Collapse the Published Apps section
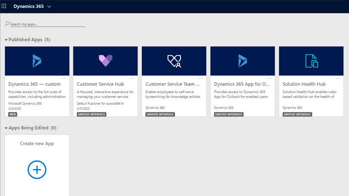 [7, 40]
